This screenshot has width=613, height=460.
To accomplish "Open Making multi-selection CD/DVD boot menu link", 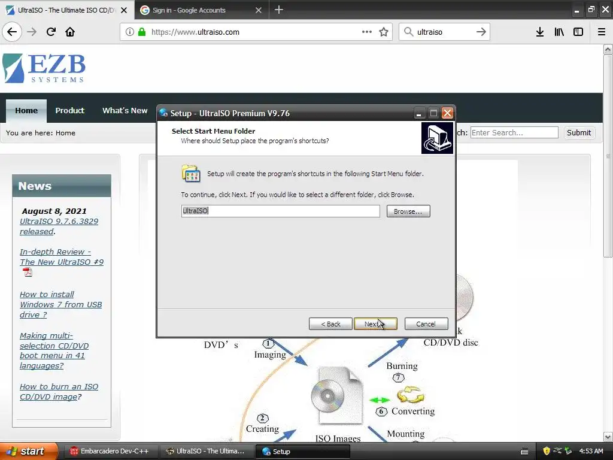I will 54,351.
